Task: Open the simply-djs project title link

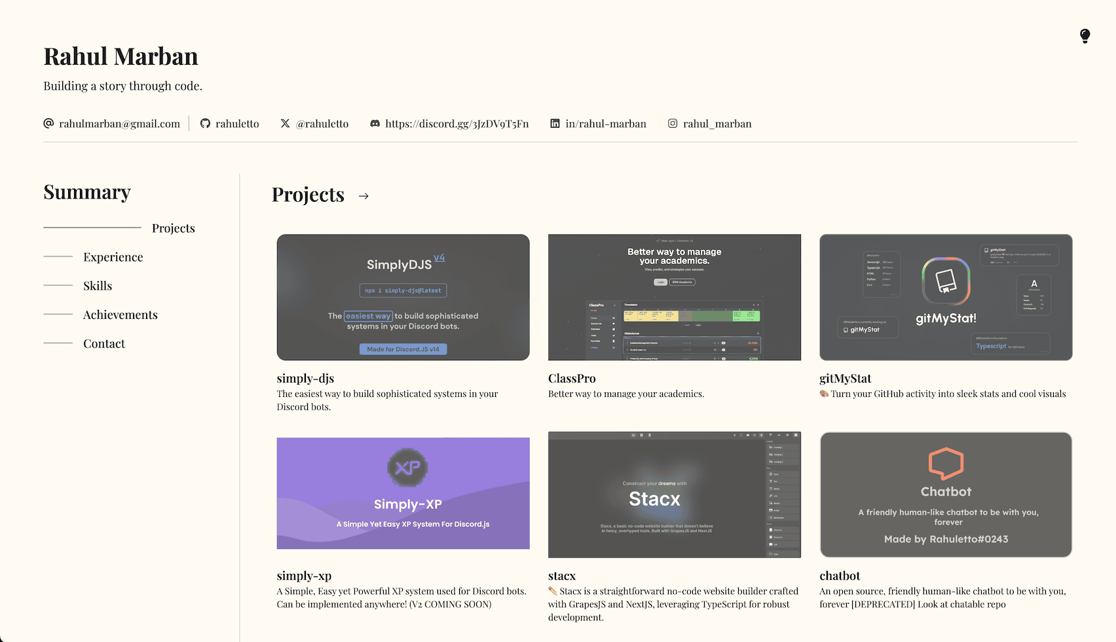Action: [305, 378]
